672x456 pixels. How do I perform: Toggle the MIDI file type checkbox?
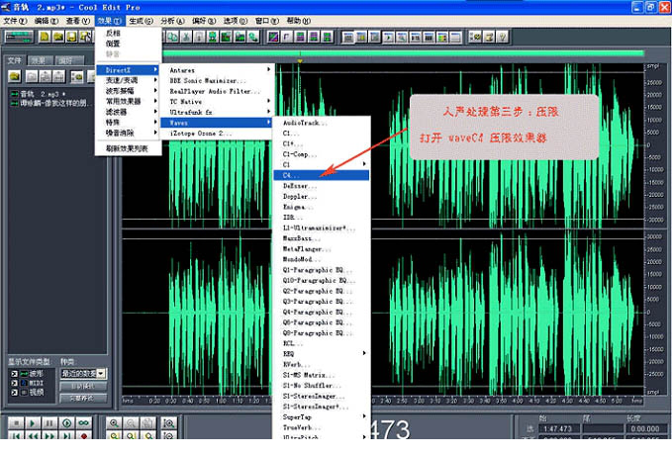[x=15, y=383]
